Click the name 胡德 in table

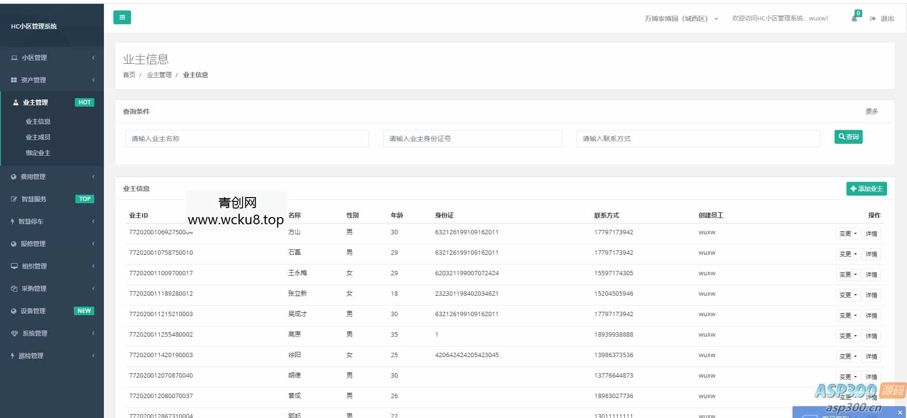(x=295, y=376)
